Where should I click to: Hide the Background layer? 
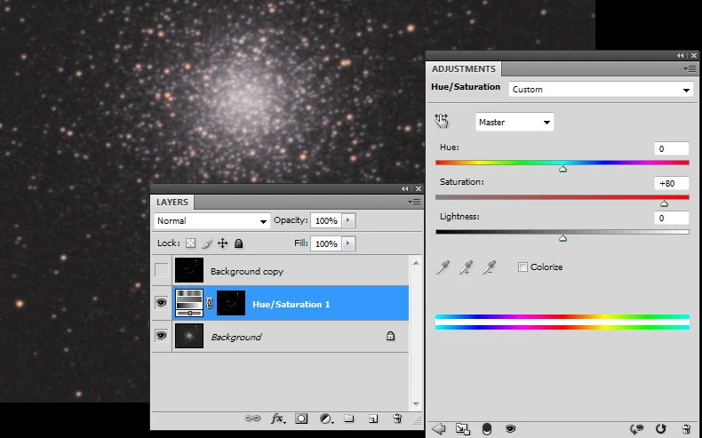click(161, 336)
